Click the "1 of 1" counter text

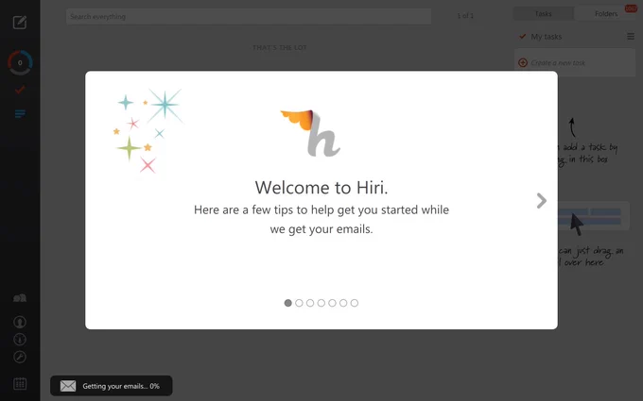pyautogui.click(x=465, y=16)
